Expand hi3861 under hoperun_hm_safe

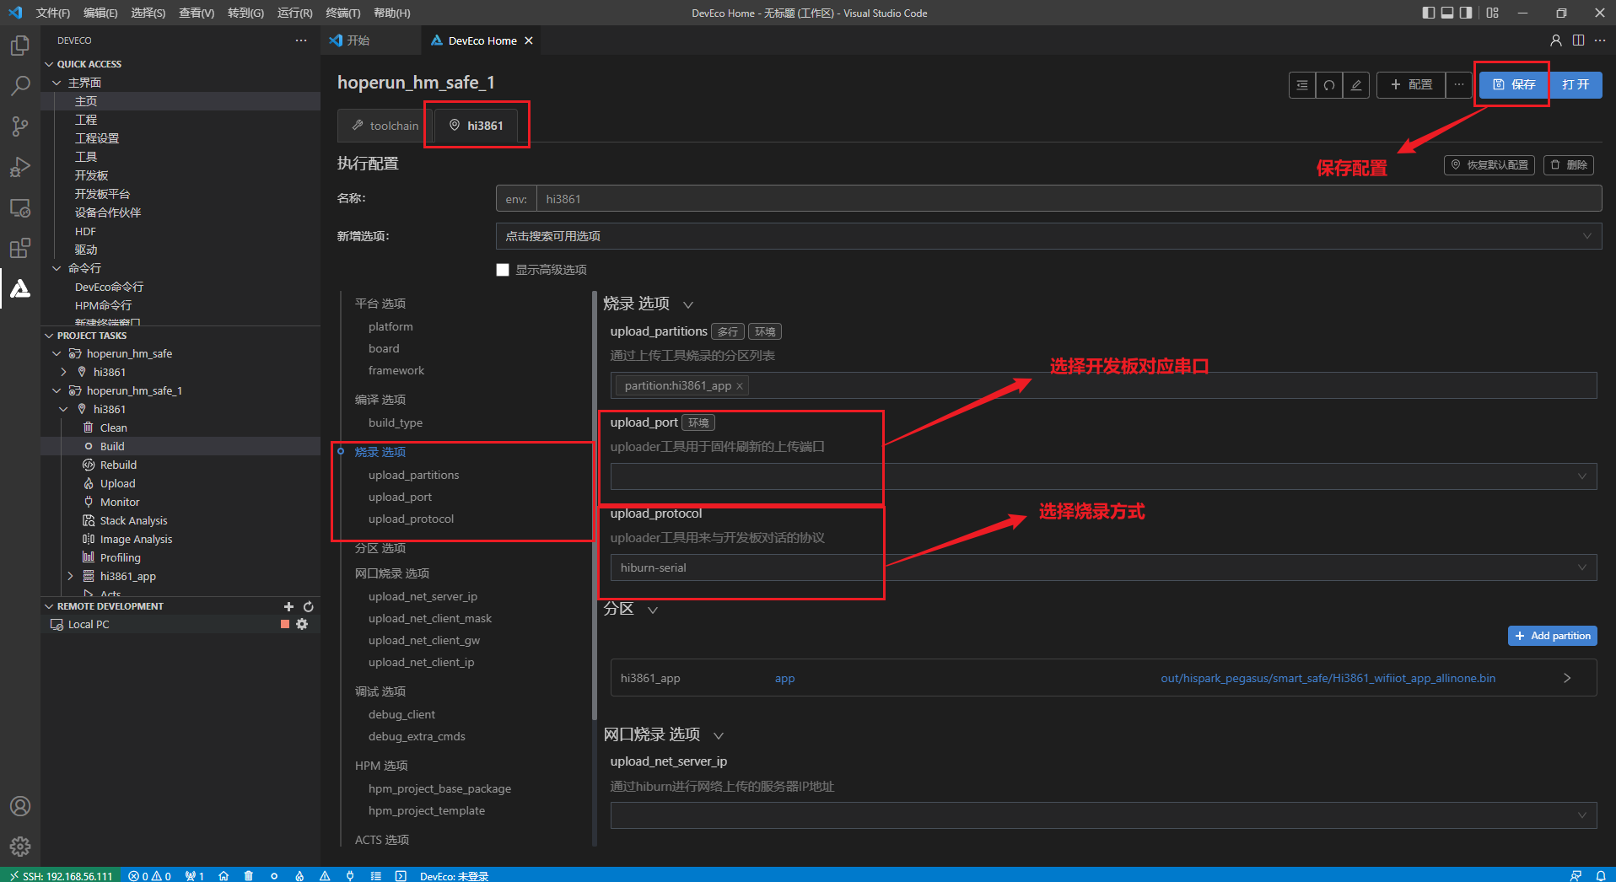(x=63, y=372)
